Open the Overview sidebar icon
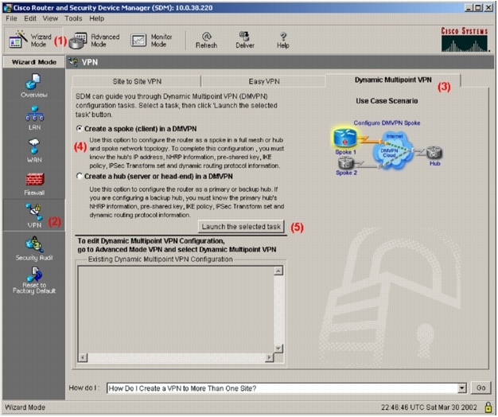The height and width of the screenshot is (417, 498). tap(34, 86)
